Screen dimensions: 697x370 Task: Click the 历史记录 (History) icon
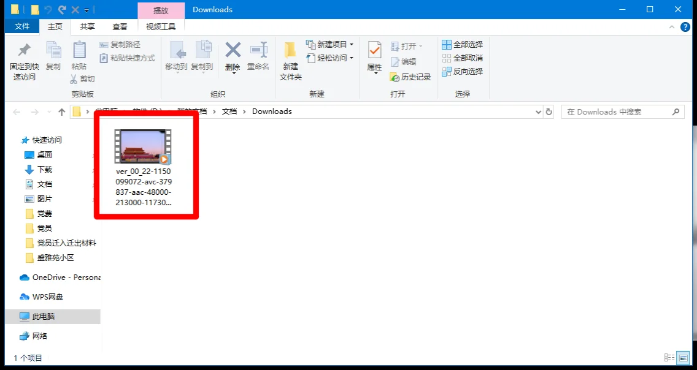coord(409,77)
